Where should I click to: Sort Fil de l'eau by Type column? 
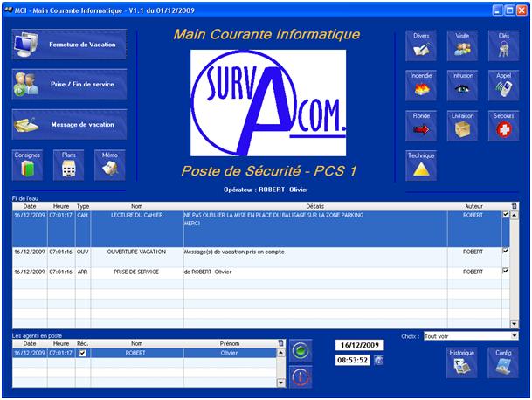83,206
